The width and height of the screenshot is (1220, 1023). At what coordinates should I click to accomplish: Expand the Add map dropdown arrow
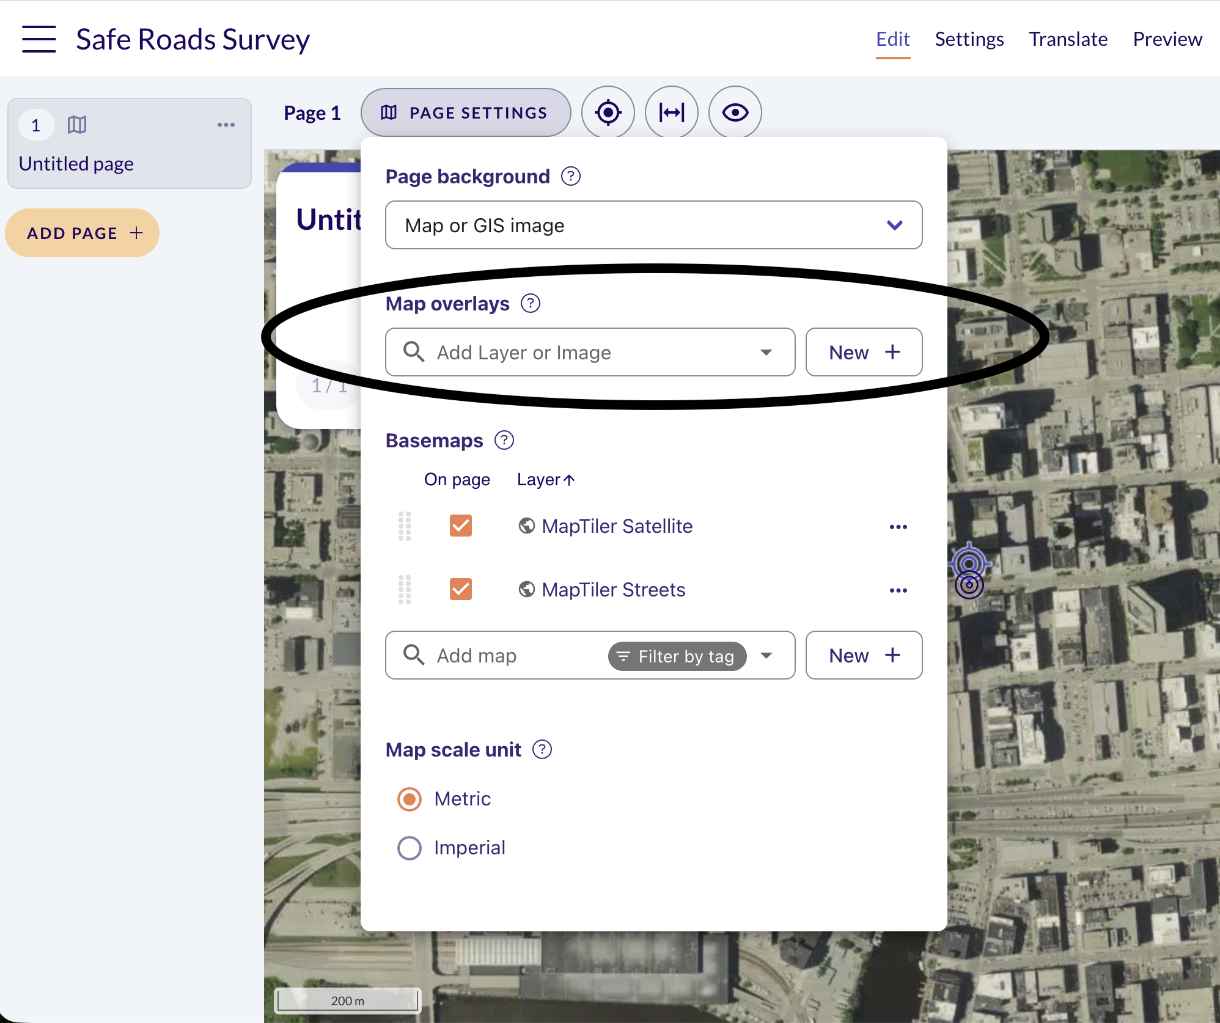[766, 655]
